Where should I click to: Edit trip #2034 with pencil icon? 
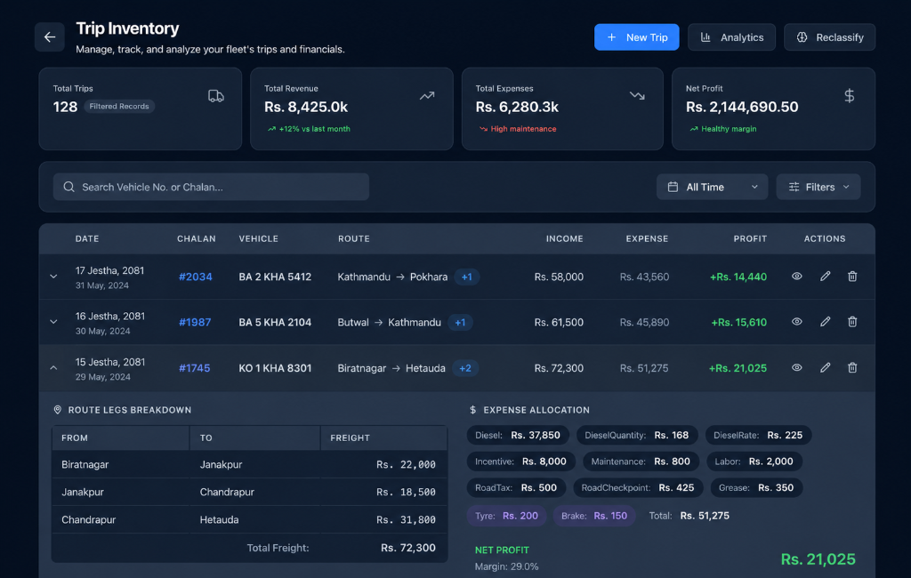click(825, 277)
